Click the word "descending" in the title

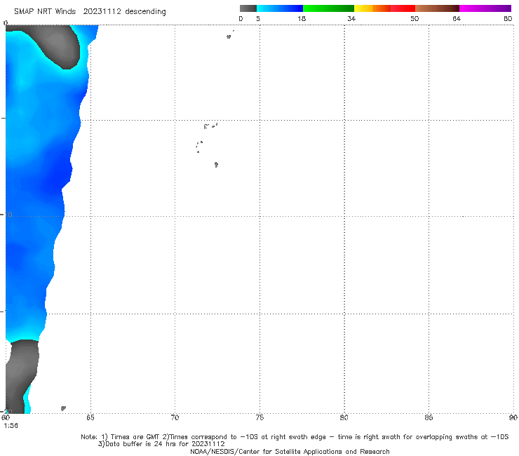146,12
